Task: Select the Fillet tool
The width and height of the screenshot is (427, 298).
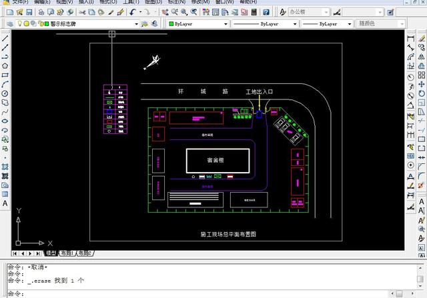Action: [x=422, y=176]
